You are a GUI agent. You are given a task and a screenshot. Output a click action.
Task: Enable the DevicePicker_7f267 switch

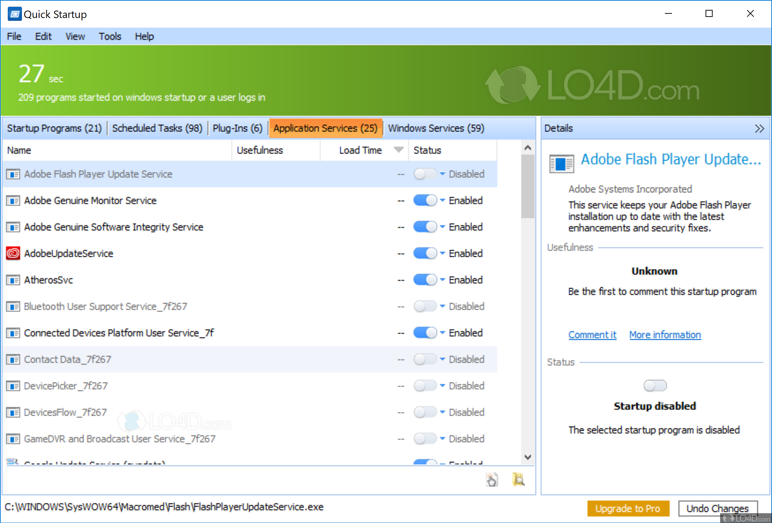click(425, 386)
